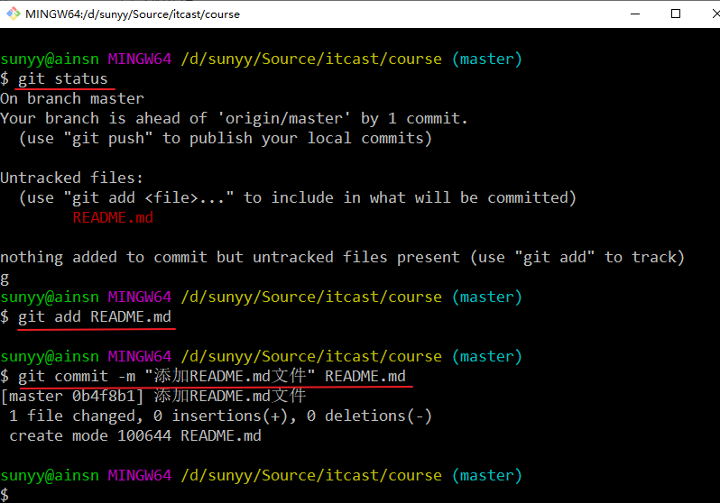Viewport: 720px width, 503px height.
Task: Click the 'git commit -m' command line
Action: click(212, 377)
